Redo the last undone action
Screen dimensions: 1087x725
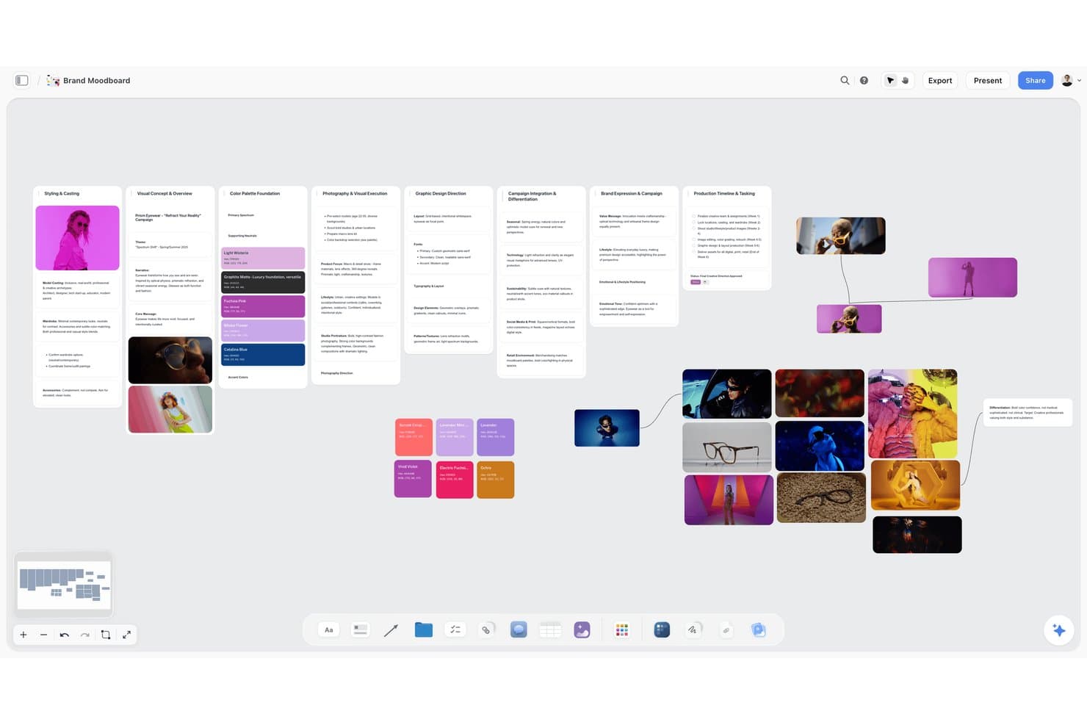point(85,635)
